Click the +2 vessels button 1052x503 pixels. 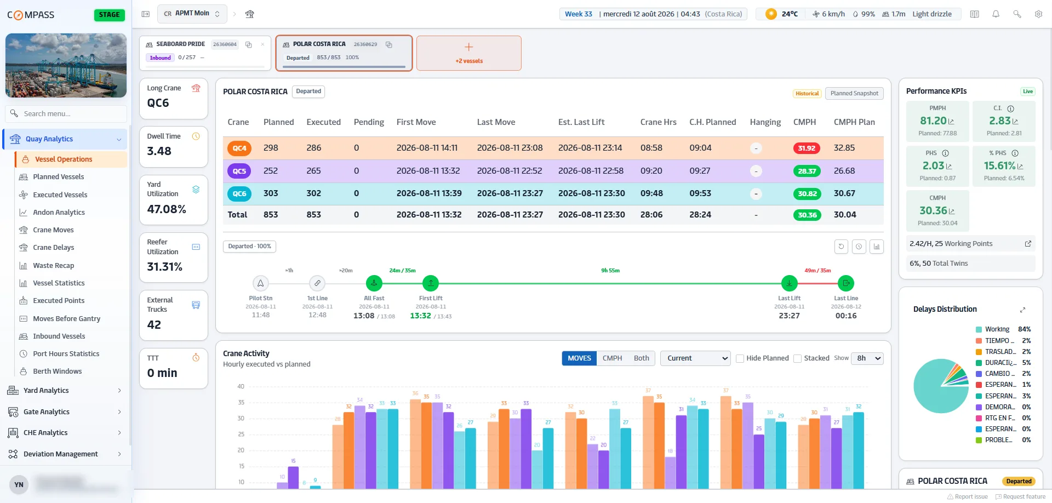(469, 53)
